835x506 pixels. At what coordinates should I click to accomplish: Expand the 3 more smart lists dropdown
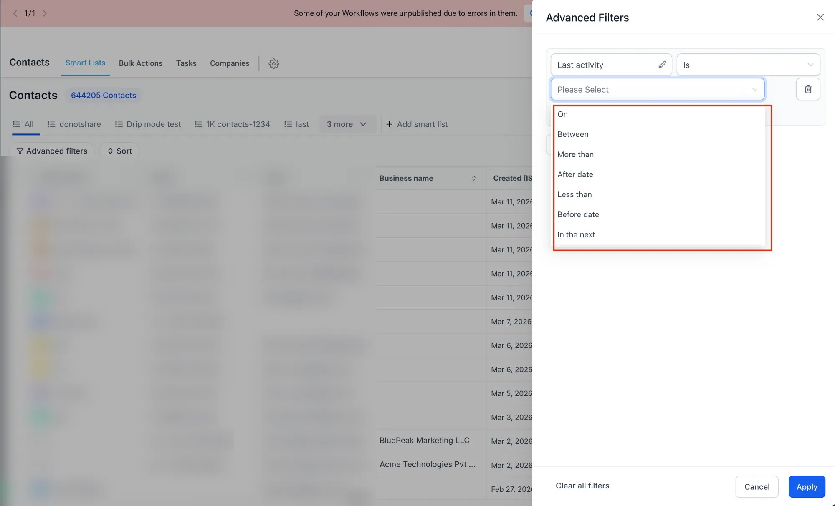(x=347, y=124)
